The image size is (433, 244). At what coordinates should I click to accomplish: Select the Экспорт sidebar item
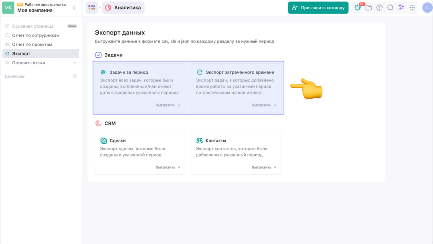[21, 54]
